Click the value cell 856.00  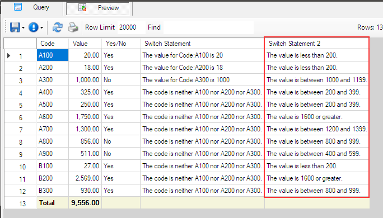(x=85, y=141)
